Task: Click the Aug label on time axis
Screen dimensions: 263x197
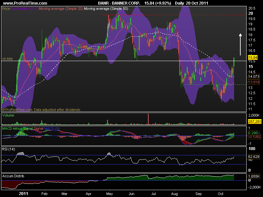Action: tap(175, 194)
